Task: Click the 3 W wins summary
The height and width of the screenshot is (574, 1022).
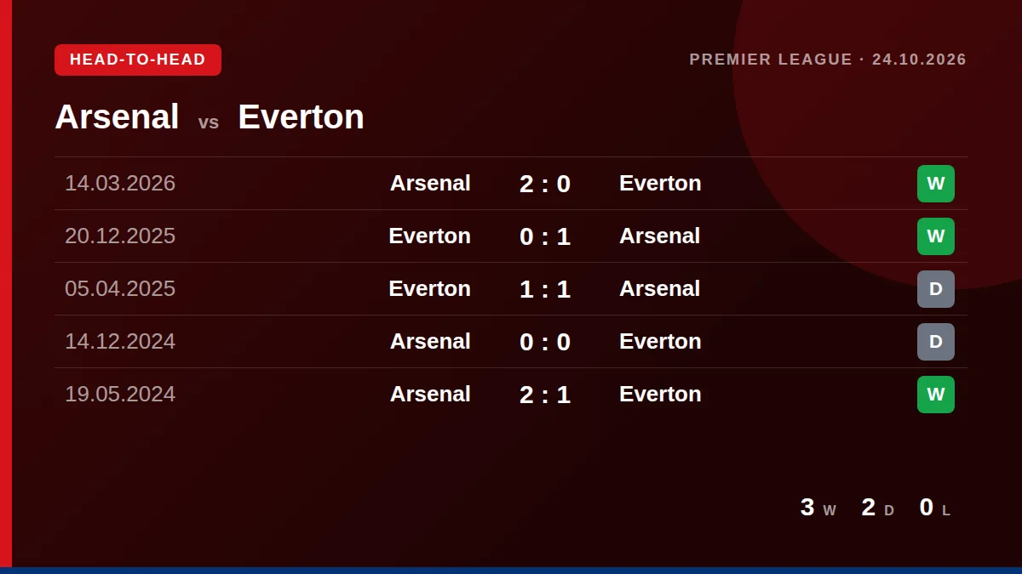Action: coord(818,508)
